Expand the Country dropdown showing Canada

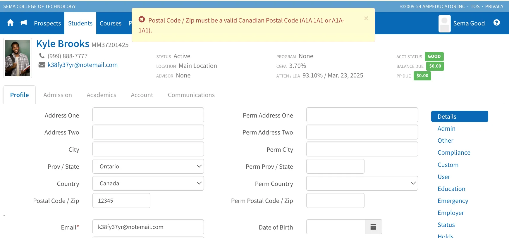148,183
